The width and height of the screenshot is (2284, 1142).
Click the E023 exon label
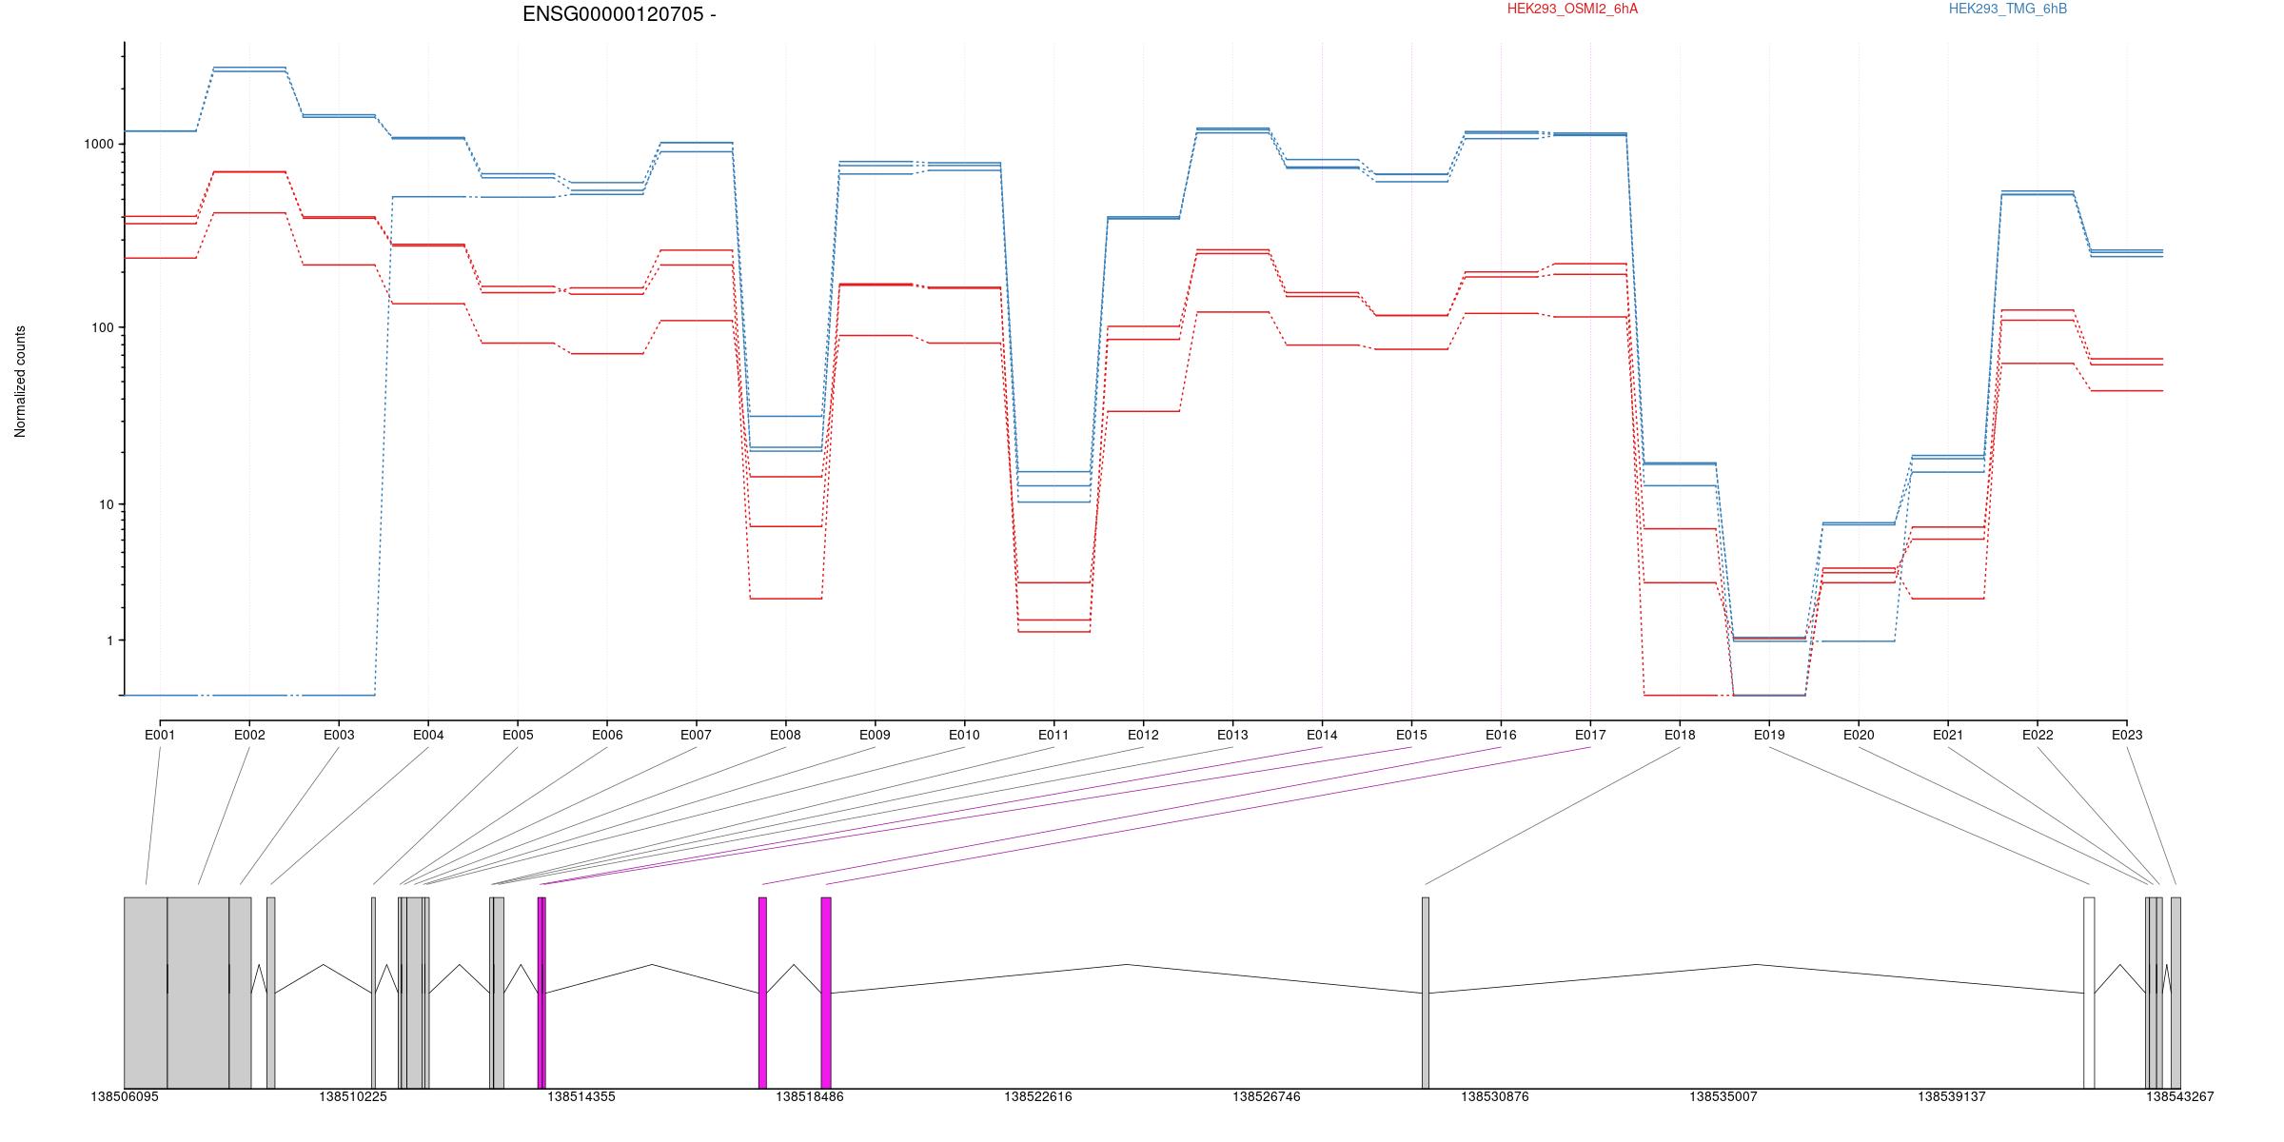[x=2127, y=735]
